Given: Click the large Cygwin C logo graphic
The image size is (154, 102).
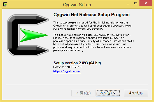Looking at the screenshot, I should tap(28, 35).
